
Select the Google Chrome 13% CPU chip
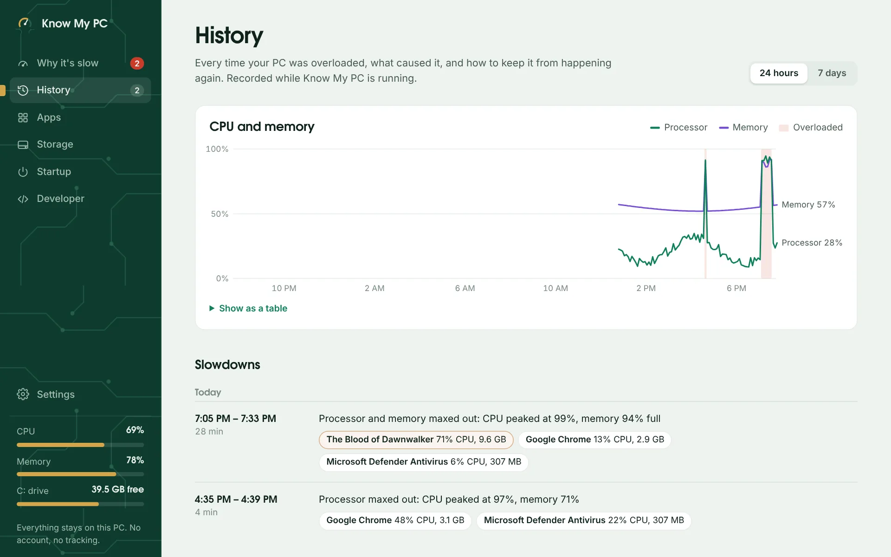(594, 440)
